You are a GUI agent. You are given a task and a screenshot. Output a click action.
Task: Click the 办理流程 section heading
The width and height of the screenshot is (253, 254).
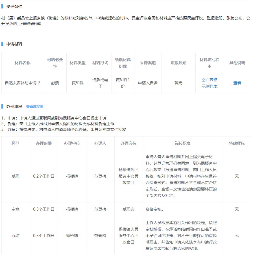pos(14,107)
